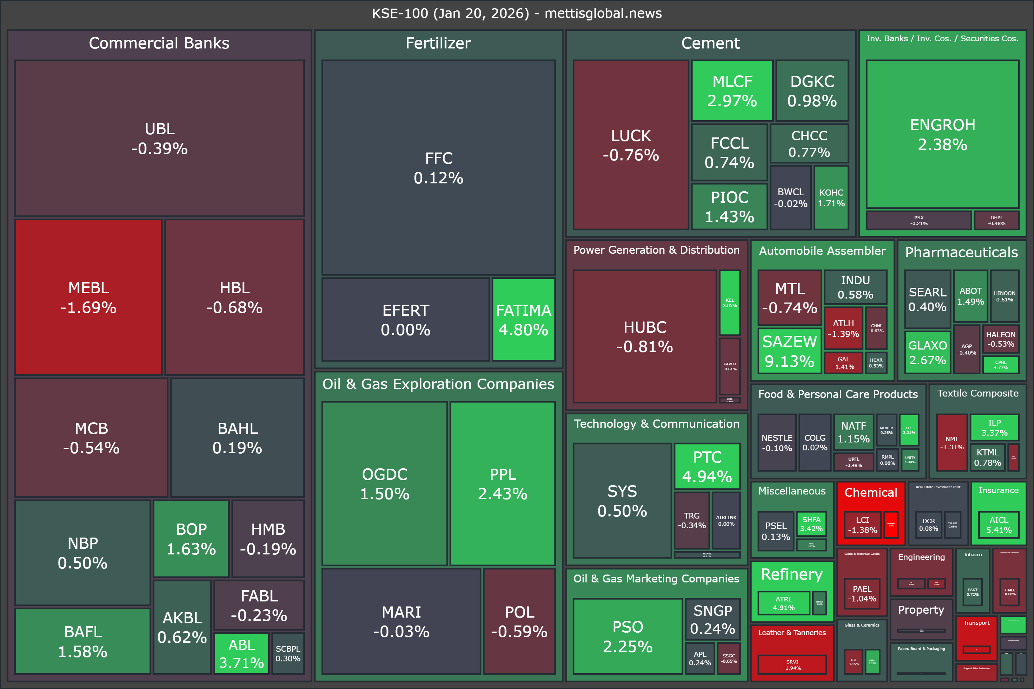Open the Pharmaceuticals sector header

coord(961,252)
